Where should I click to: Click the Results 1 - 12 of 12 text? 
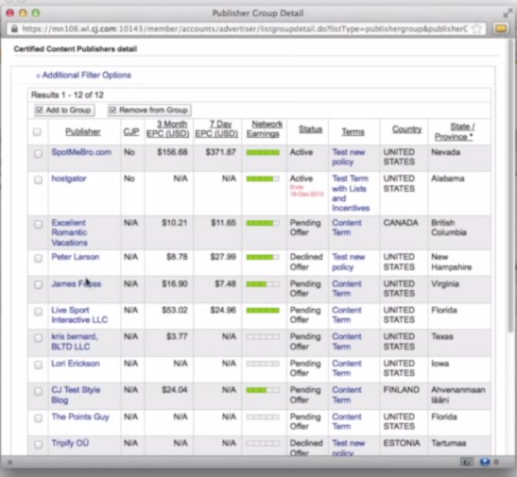tap(67, 95)
